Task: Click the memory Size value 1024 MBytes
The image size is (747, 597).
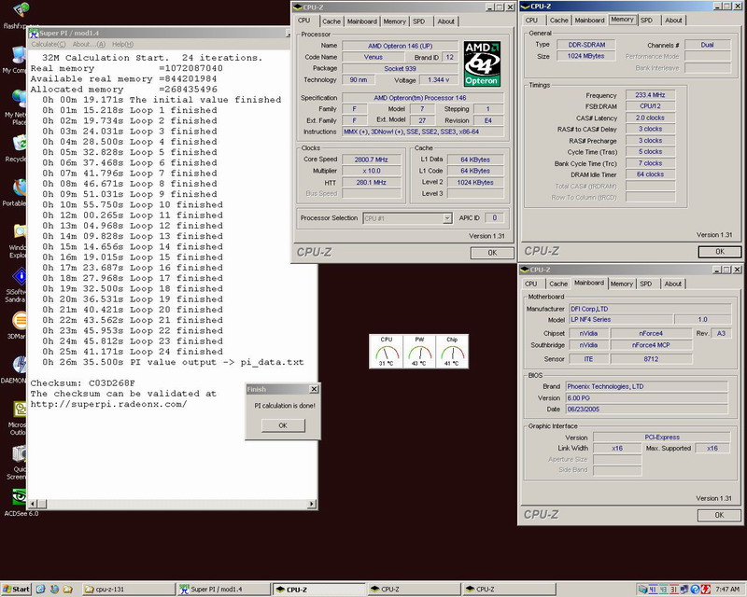Action: [586, 56]
